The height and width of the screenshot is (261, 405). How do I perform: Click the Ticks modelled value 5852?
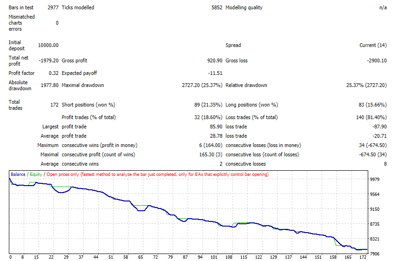point(217,8)
